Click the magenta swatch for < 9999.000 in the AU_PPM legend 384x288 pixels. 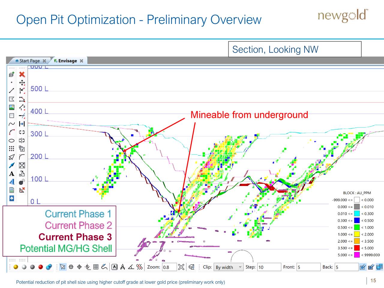[x=357, y=255]
